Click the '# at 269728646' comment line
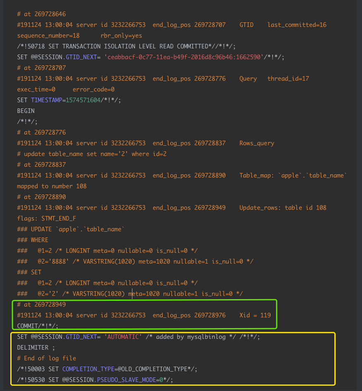The width and height of the screenshot is (362, 391). coord(41,14)
